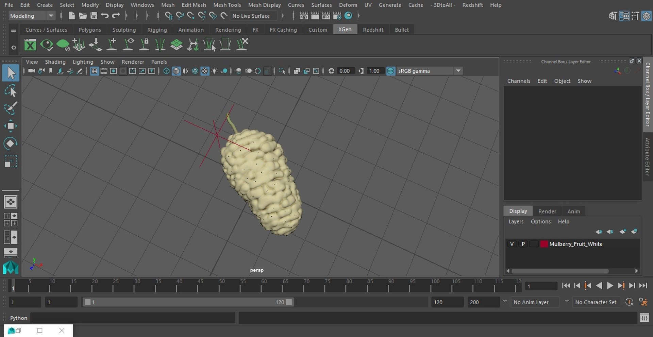Click the add guides with plus icon

pos(112,45)
